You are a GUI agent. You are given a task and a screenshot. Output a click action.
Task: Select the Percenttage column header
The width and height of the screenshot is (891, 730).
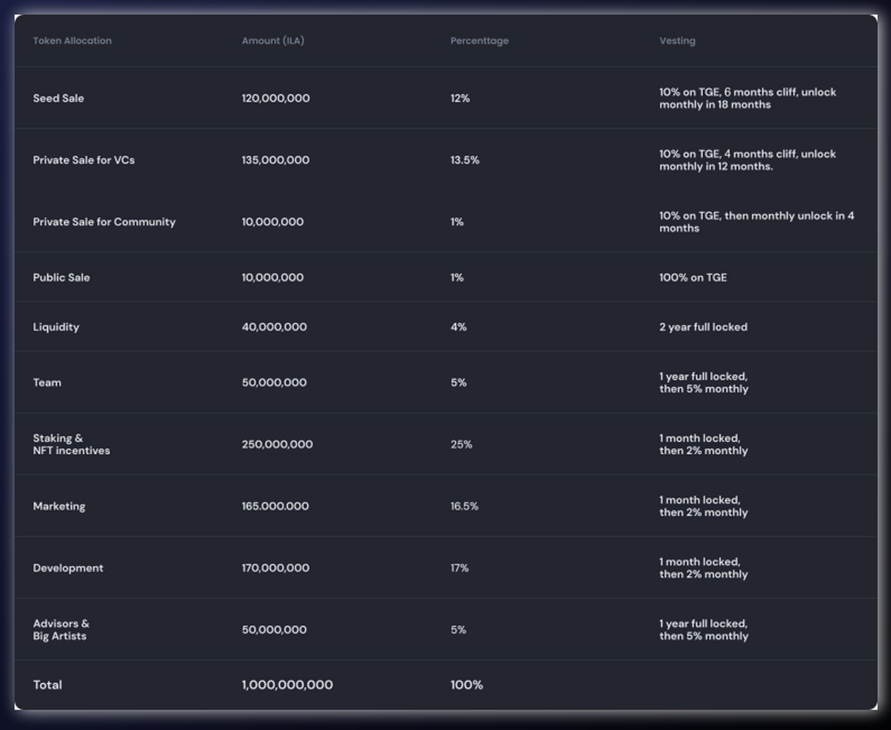point(479,41)
